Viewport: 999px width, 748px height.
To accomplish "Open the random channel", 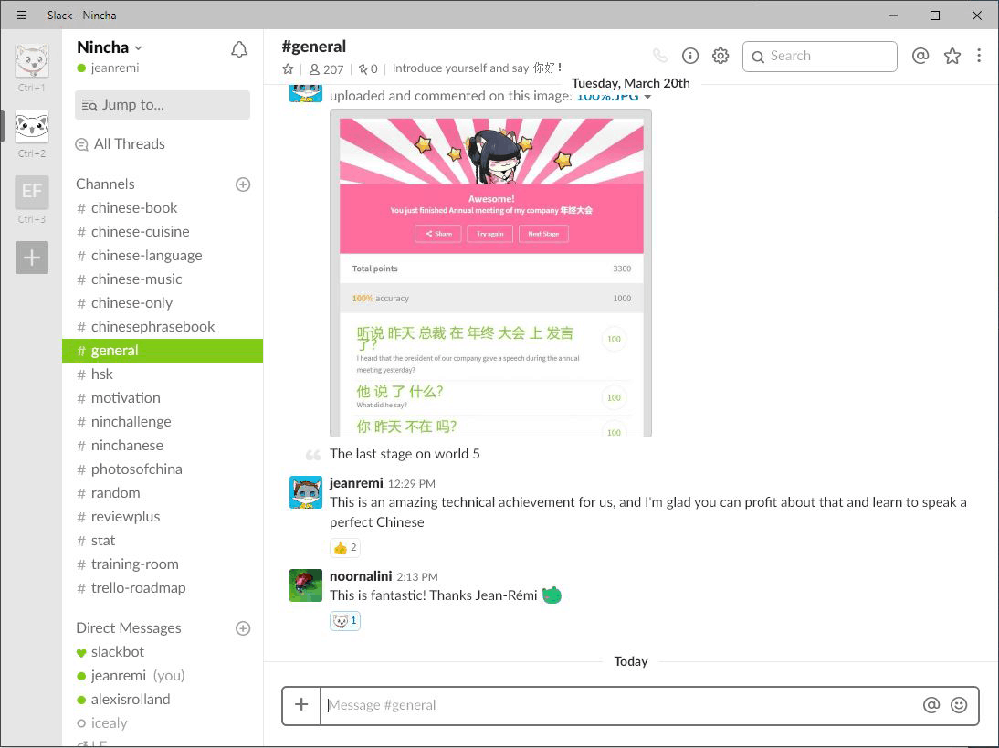I will tap(163, 493).
